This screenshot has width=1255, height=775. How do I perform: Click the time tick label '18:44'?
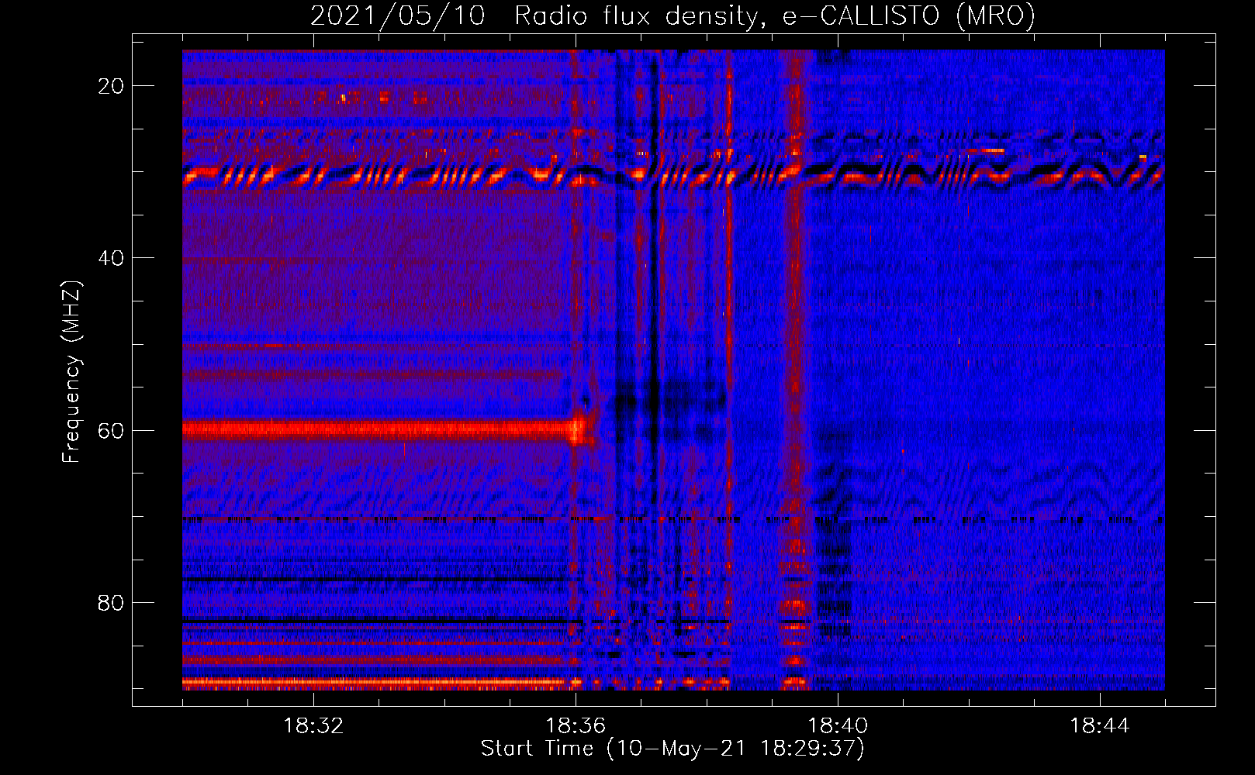[1100, 726]
